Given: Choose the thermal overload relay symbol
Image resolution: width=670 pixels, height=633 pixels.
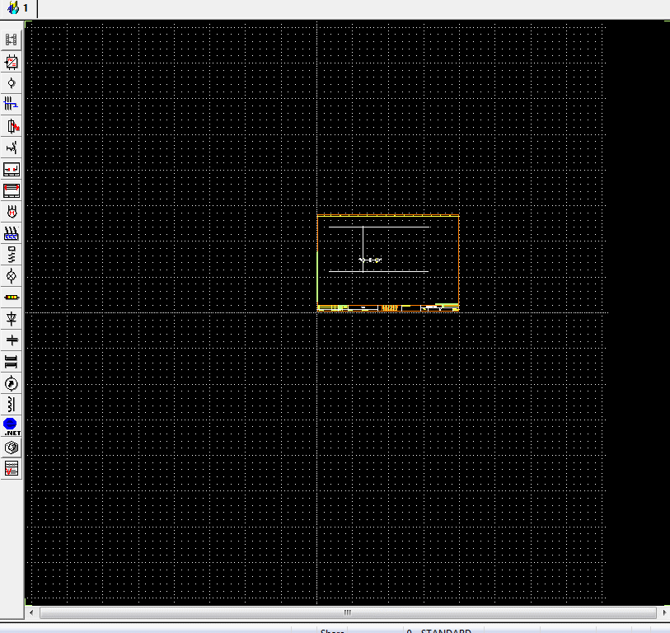Looking at the screenshot, I should click(11, 255).
